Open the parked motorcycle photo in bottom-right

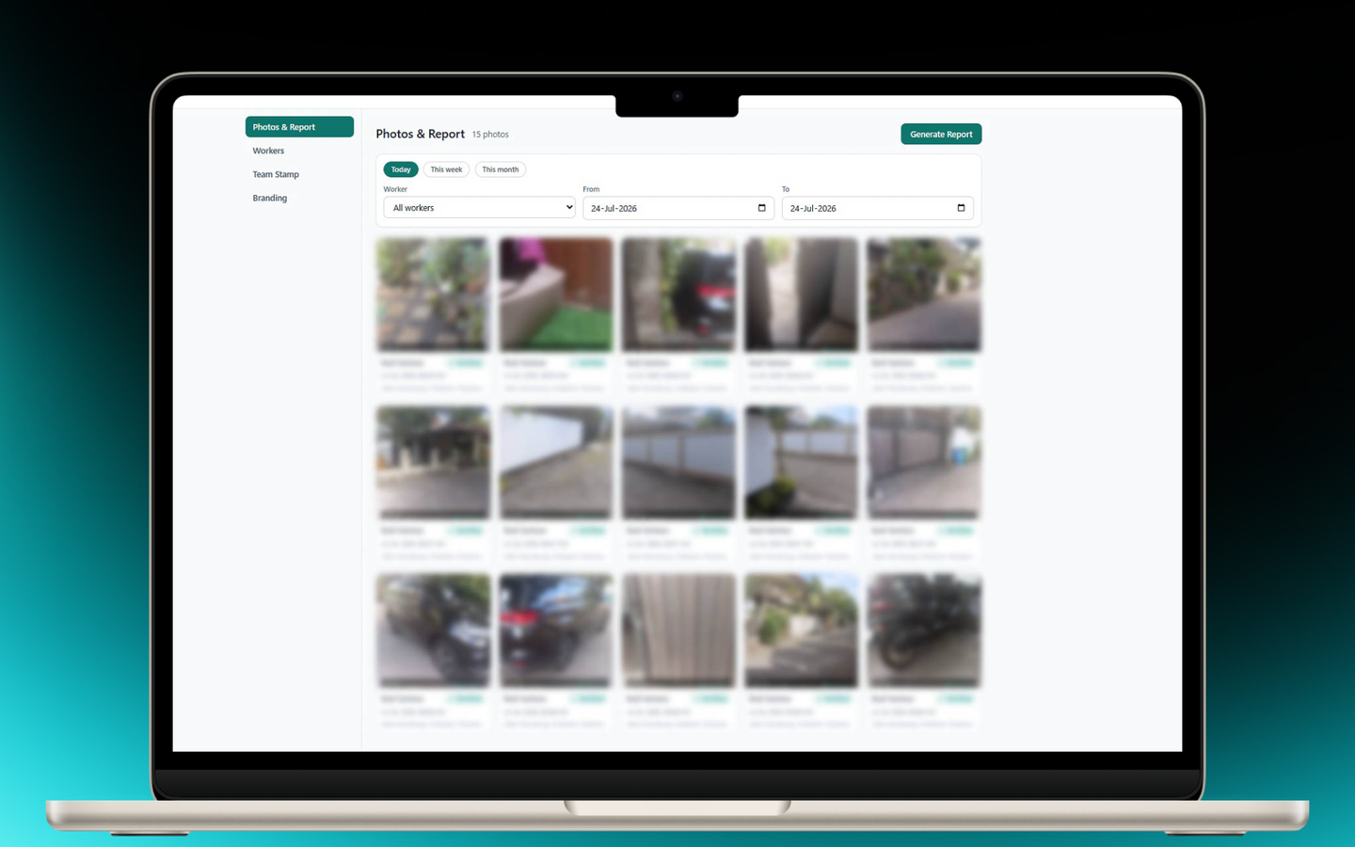pos(924,631)
